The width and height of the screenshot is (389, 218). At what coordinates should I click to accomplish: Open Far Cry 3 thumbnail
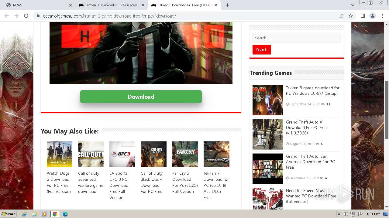click(185, 154)
